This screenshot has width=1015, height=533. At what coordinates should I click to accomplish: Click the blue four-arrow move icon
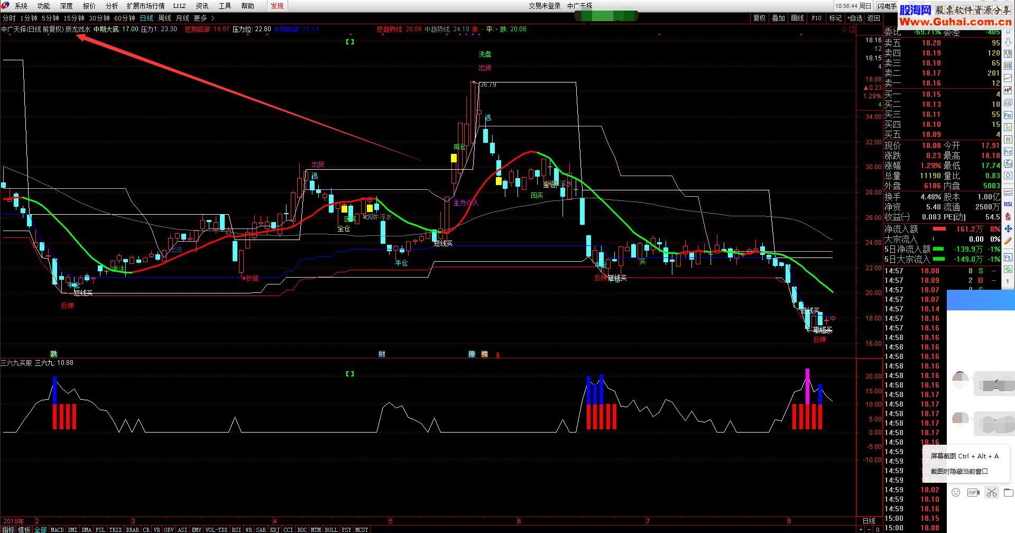[1008, 229]
